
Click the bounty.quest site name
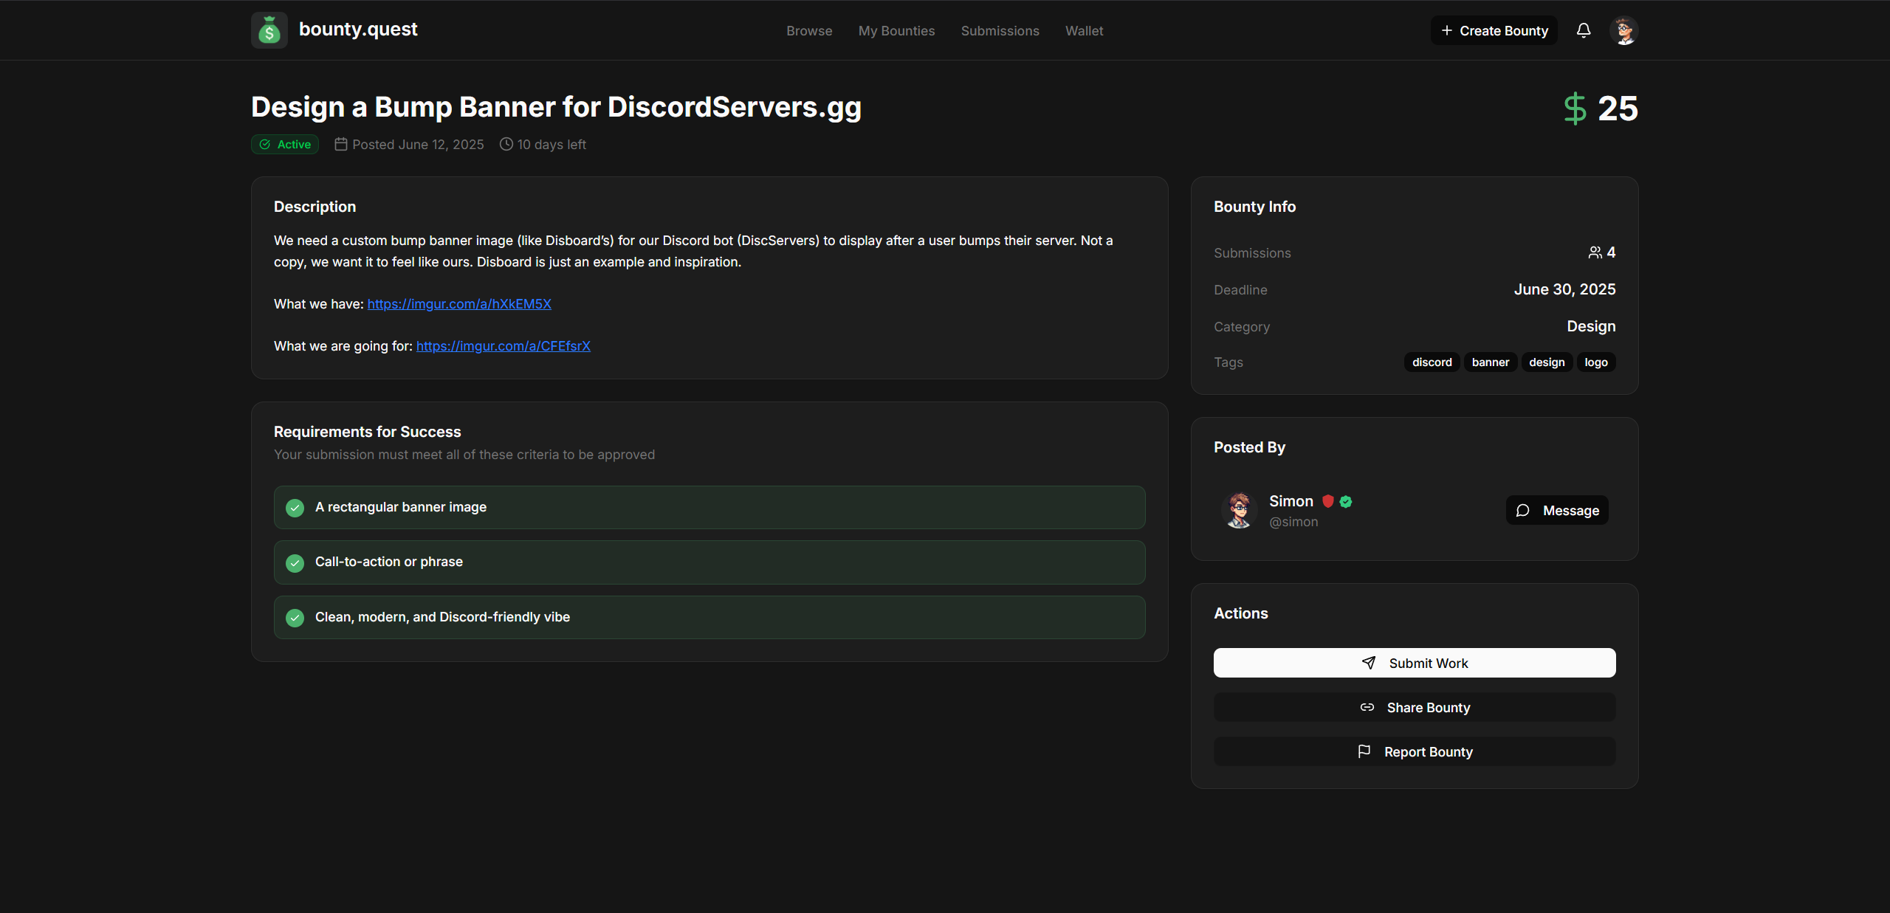(358, 29)
